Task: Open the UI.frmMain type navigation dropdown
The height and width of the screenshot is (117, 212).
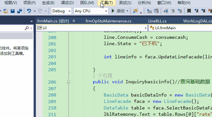Action: click(180, 28)
